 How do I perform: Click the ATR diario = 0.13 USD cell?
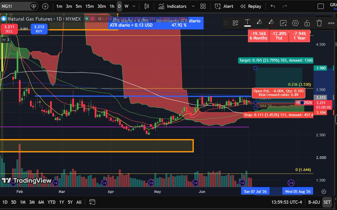point(131,25)
